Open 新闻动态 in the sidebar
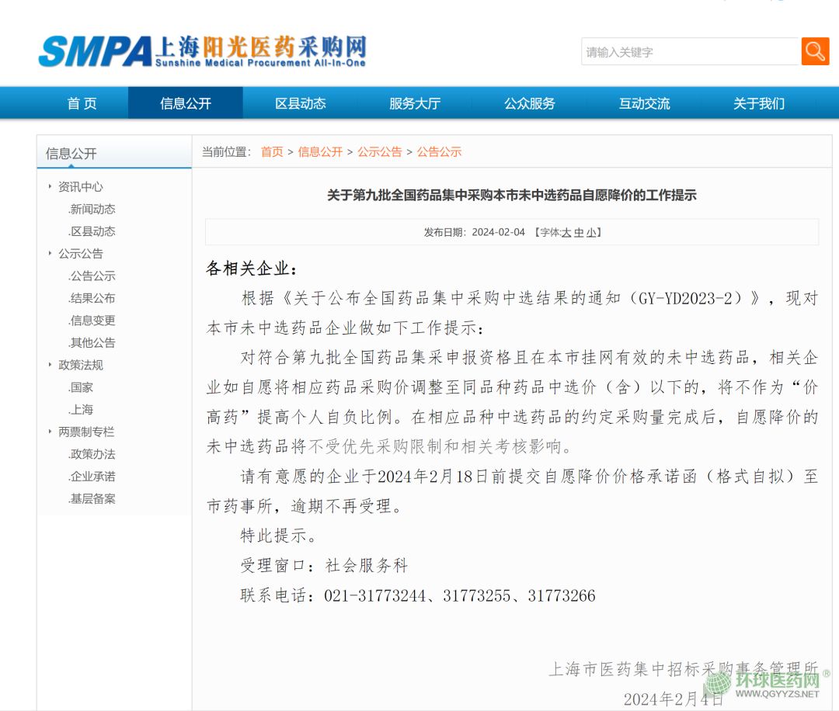The height and width of the screenshot is (711, 839). coord(92,210)
